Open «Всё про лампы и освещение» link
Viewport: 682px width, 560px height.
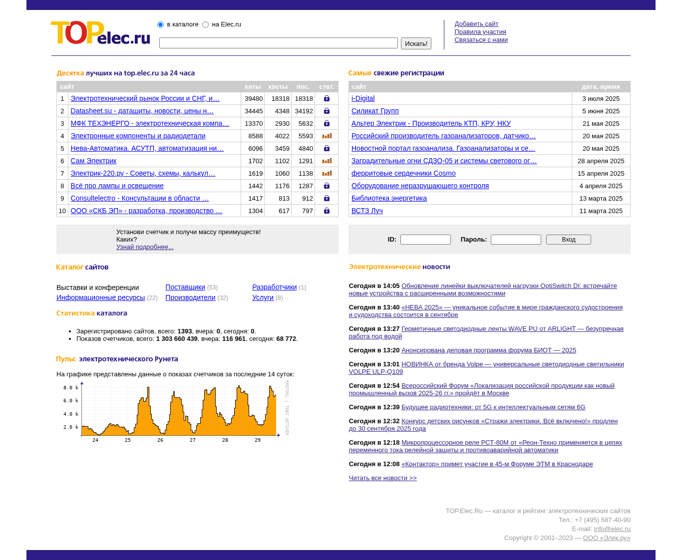tap(117, 186)
